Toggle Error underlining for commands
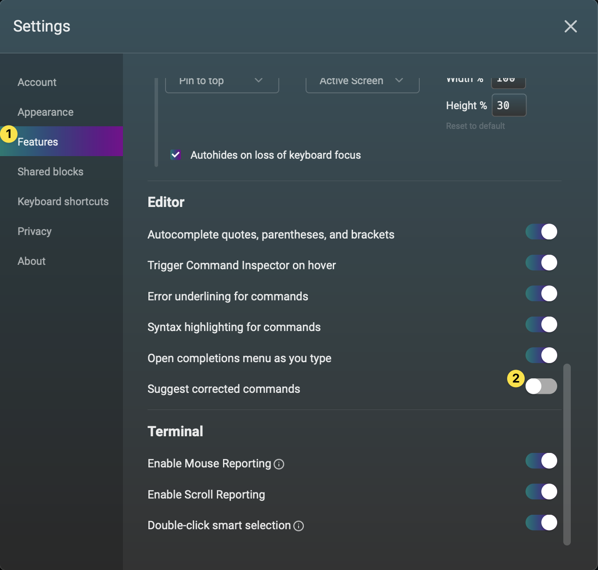Image resolution: width=598 pixels, height=570 pixels. [541, 293]
